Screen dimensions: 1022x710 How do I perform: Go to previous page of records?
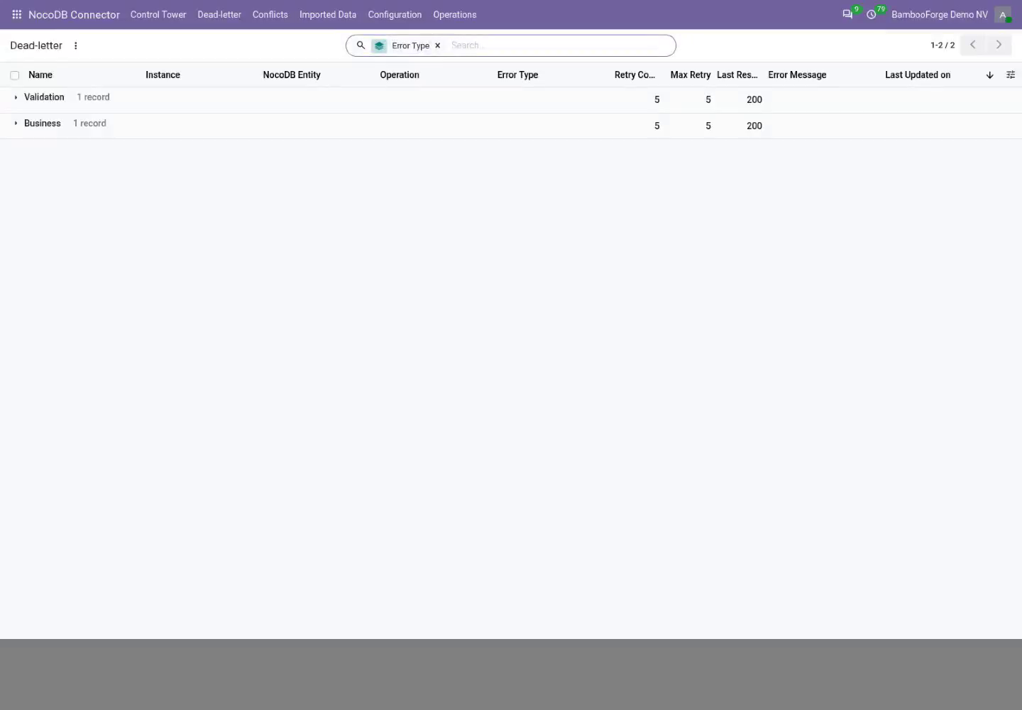point(973,45)
